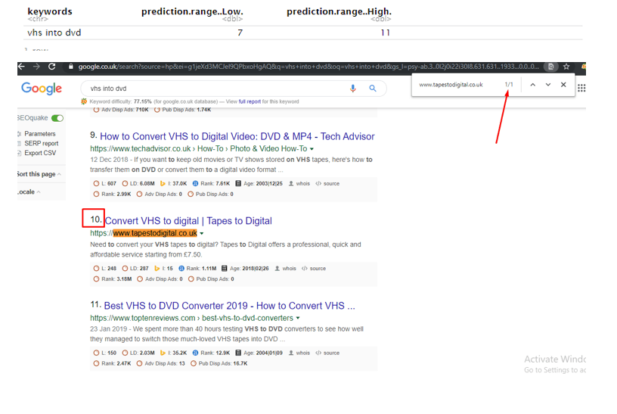The image size is (617, 414).
Task: Open the tapestodigital.co.uk URL dropdown arrow
Action: (201, 234)
